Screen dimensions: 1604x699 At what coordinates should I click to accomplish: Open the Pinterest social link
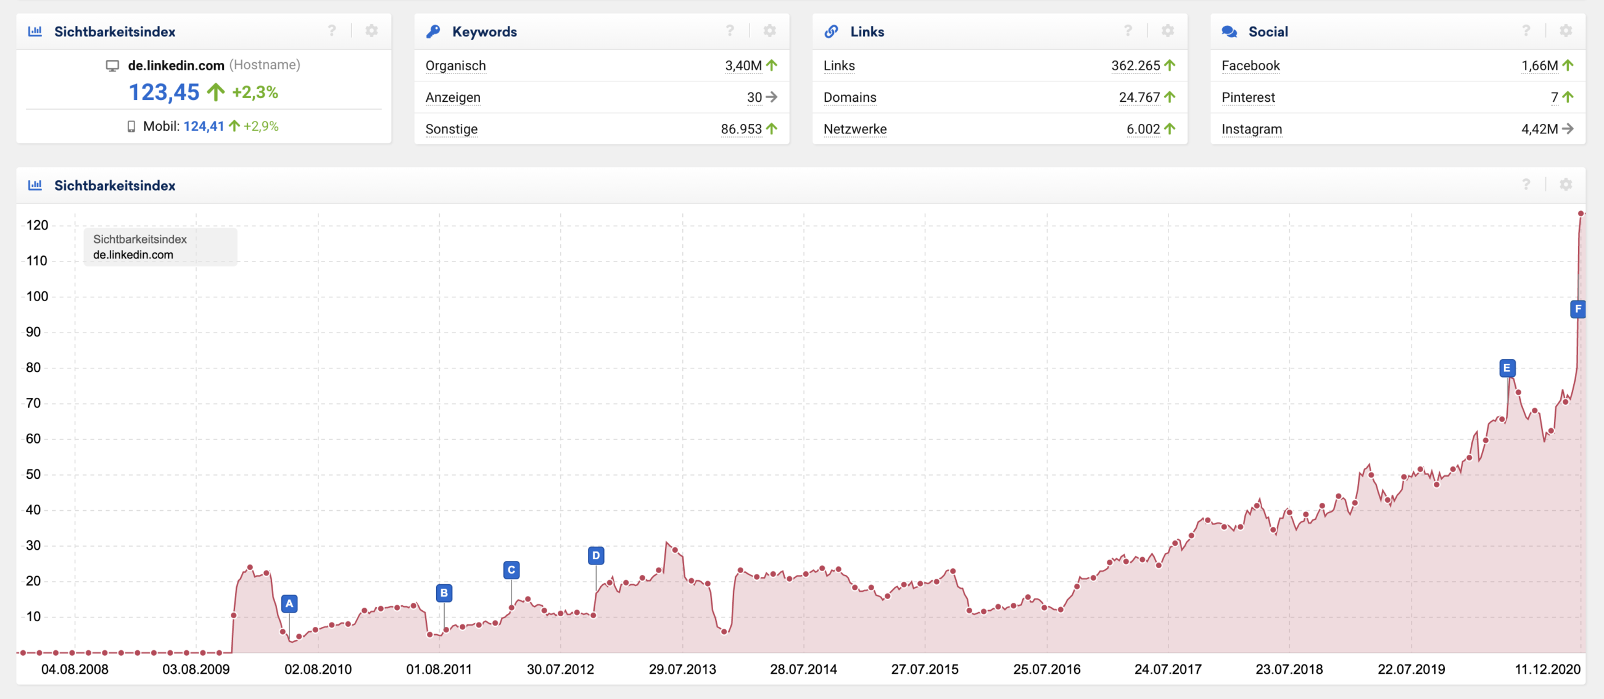point(1248,97)
